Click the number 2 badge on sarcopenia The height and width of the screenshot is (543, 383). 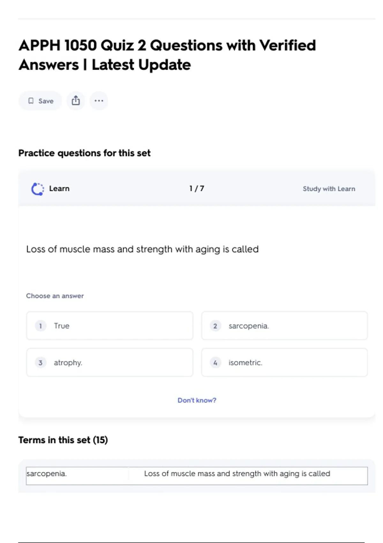215,326
